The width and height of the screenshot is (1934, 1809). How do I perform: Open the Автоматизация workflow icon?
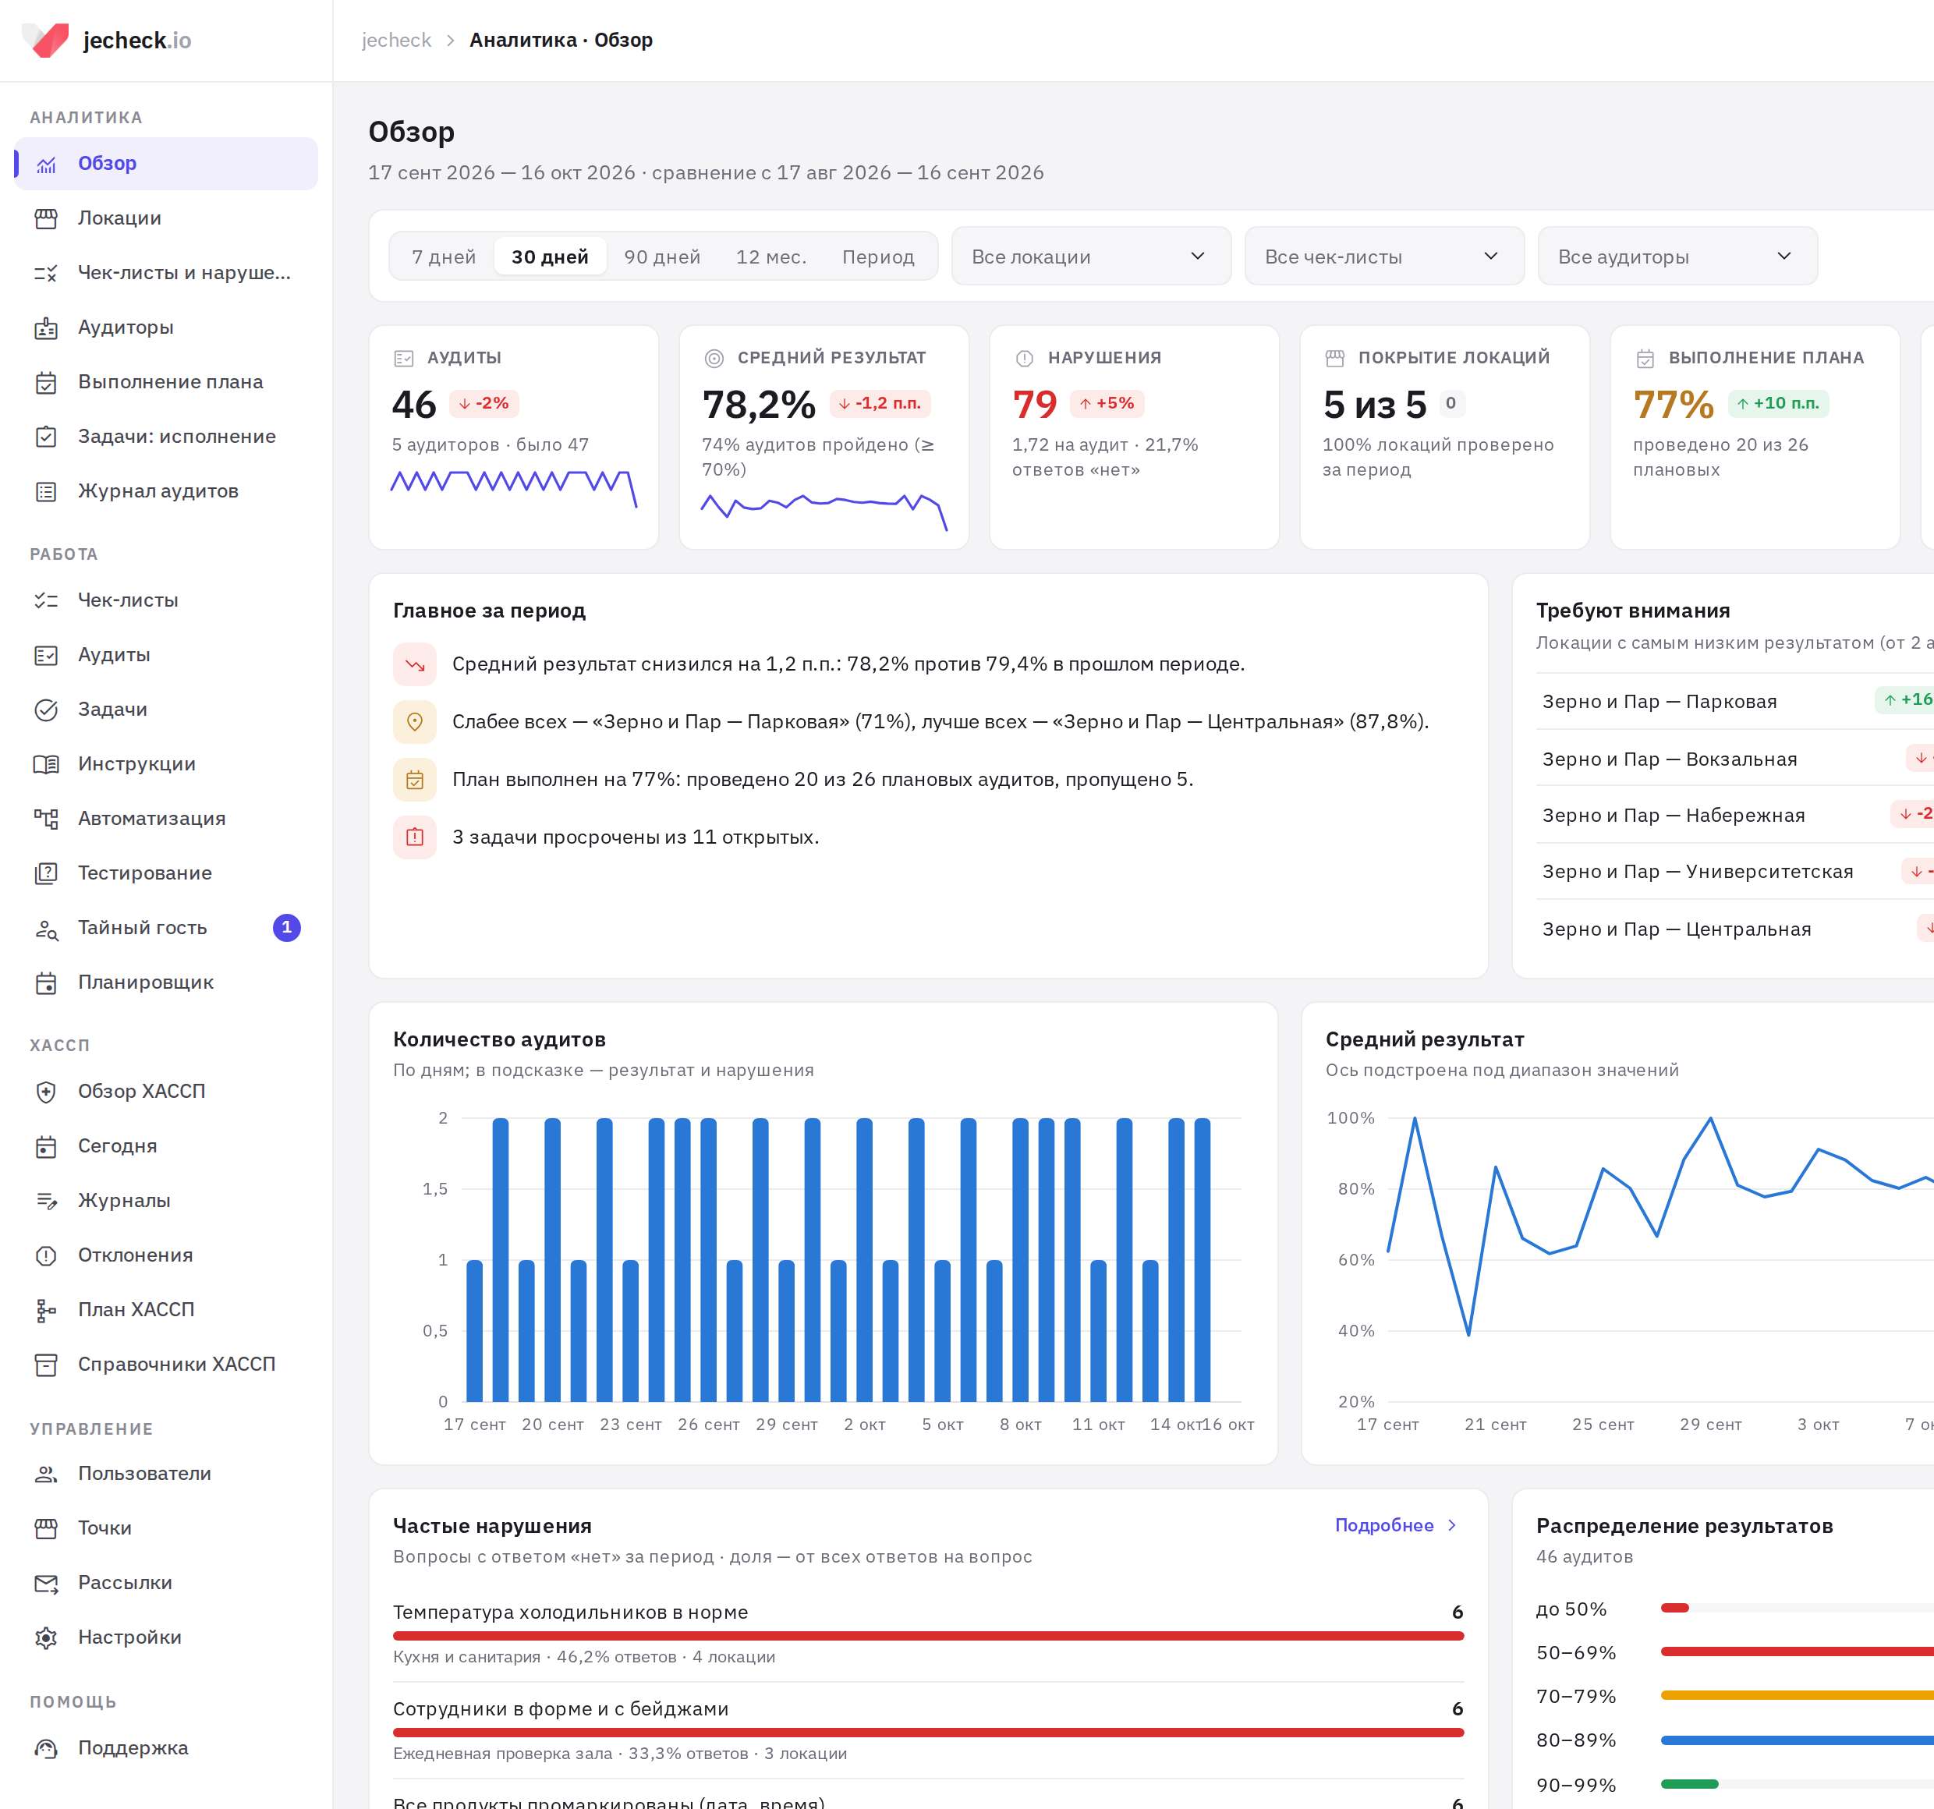point(46,819)
